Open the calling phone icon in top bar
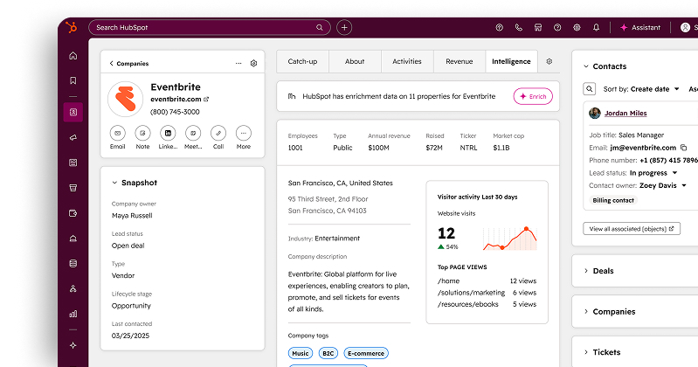 tap(519, 28)
